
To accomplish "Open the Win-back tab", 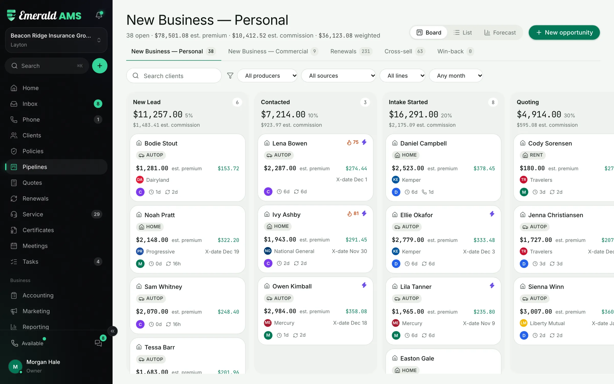I will [x=455, y=51].
